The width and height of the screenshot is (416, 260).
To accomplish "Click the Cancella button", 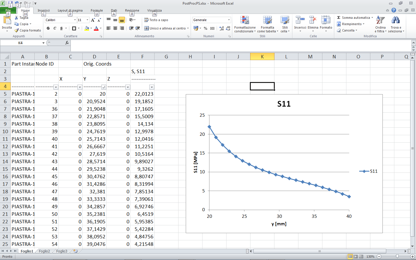I will pyautogui.click(x=347, y=30).
